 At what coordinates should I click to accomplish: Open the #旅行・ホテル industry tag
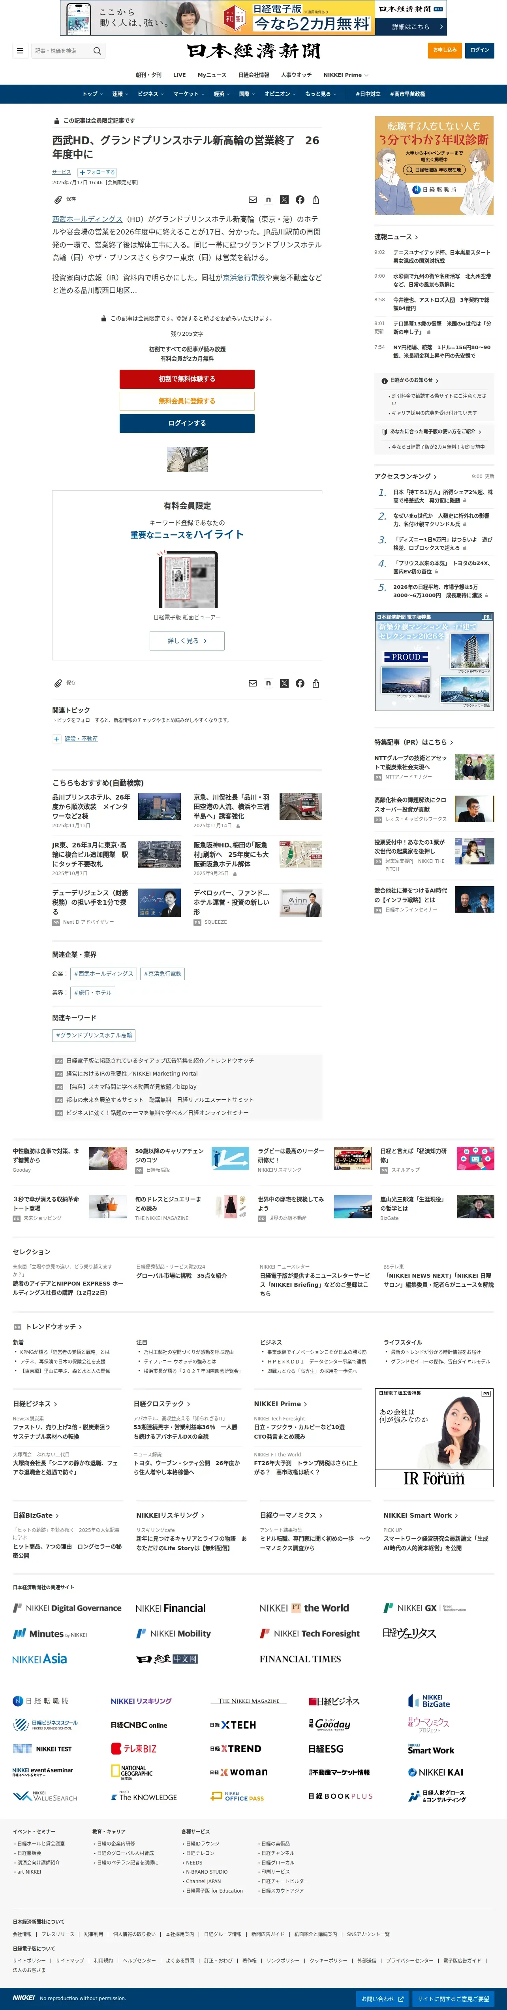click(93, 993)
